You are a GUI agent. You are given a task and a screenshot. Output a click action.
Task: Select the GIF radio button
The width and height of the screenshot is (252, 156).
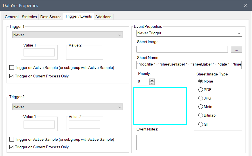(201, 124)
